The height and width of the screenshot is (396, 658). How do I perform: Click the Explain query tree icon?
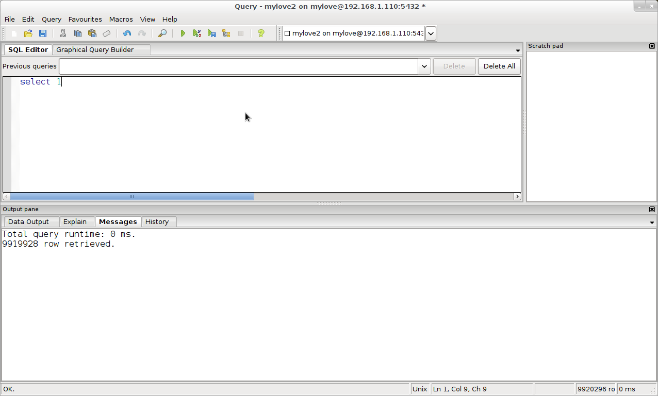pyautogui.click(x=226, y=33)
